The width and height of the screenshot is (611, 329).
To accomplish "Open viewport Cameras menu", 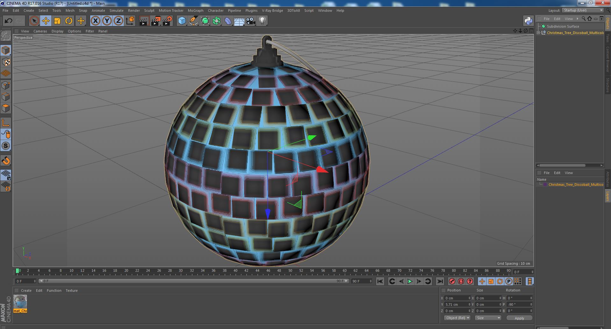I will pos(40,31).
